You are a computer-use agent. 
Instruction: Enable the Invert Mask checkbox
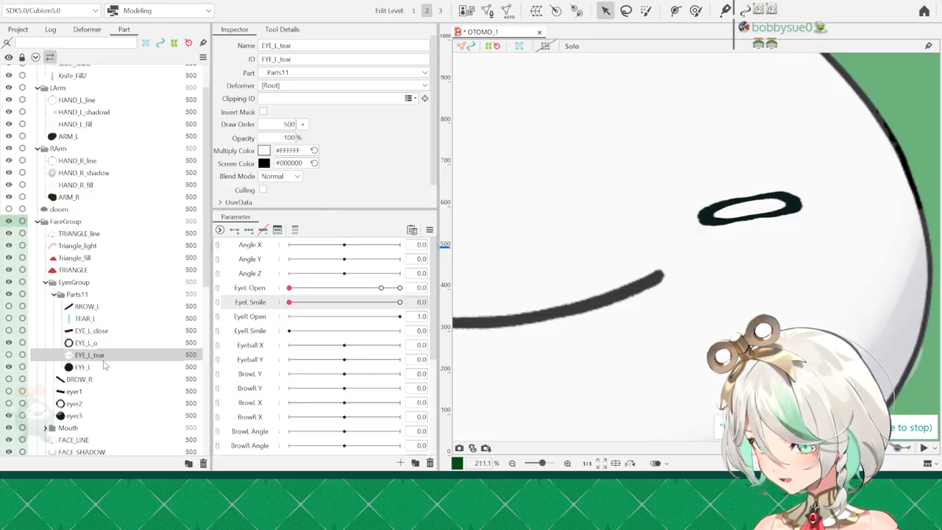(x=263, y=112)
